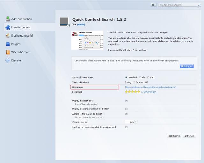The image size is (204, 163).
Task: Open the Add-ons suchen sidebar category
Action: (30, 19)
